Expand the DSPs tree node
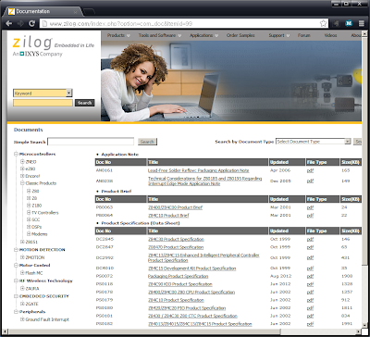The height and width of the screenshot is (337, 370). tap(29, 227)
